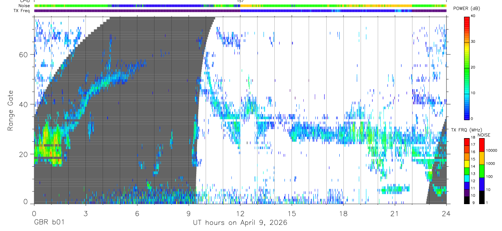Screen dimensions: 502x231
Task: Click the yellow 14 MHz swatch in TX FRQ legend
Action: tap(466, 163)
